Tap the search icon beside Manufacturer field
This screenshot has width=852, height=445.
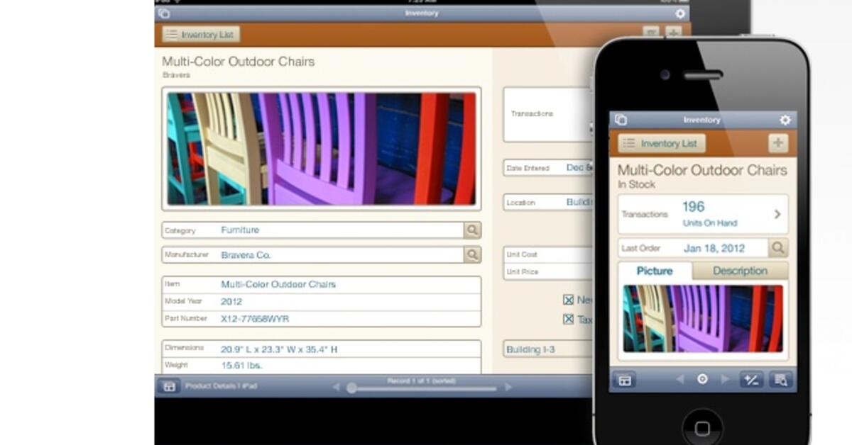[x=473, y=255]
